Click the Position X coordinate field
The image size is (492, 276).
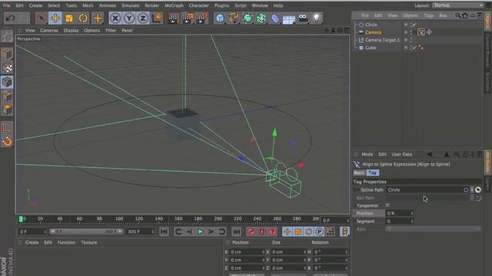(x=247, y=252)
